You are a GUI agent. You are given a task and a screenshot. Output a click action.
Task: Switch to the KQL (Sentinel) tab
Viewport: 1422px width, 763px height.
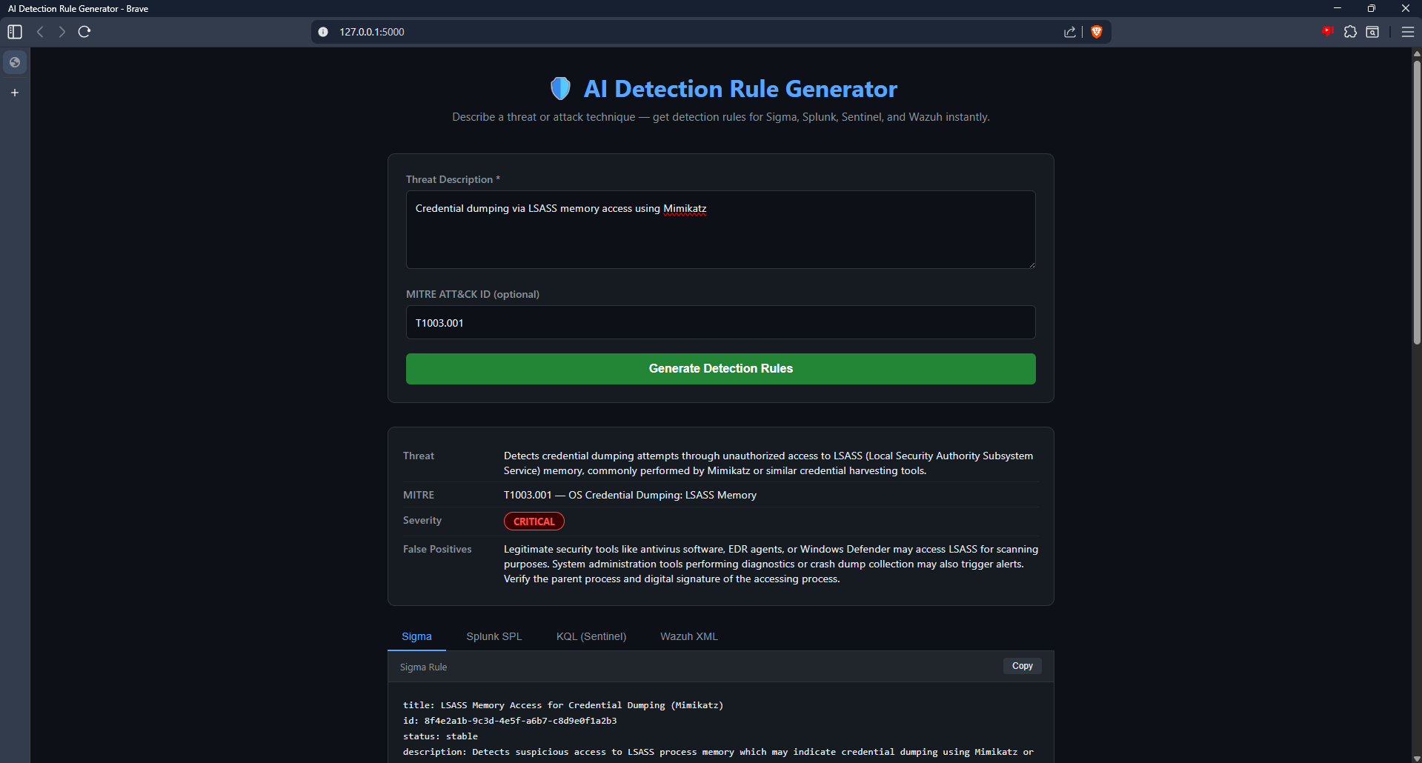point(591,636)
